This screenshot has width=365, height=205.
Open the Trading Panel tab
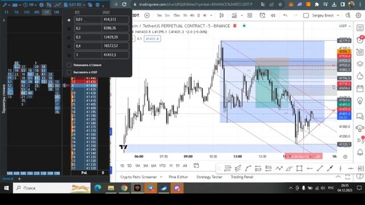pos(242,177)
